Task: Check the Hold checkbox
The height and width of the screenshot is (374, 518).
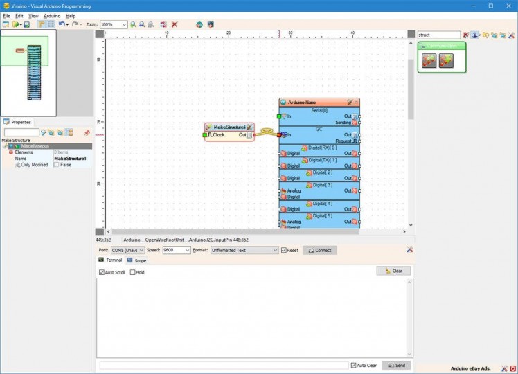Action: [x=133, y=272]
